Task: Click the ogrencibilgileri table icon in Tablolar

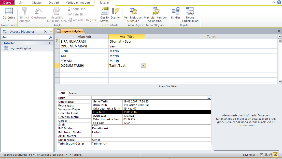Action: click(x=6, y=48)
